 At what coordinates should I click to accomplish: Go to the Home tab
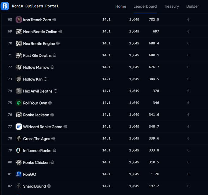[x=121, y=6]
